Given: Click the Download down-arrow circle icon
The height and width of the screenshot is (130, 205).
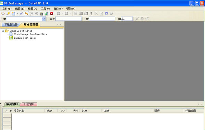Looking at the screenshot, I should (x=58, y=13).
